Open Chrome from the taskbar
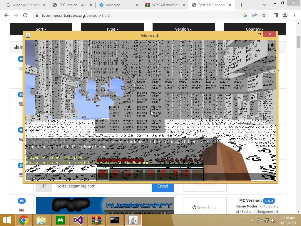Viewport: 301px width, 226px height. [24, 220]
